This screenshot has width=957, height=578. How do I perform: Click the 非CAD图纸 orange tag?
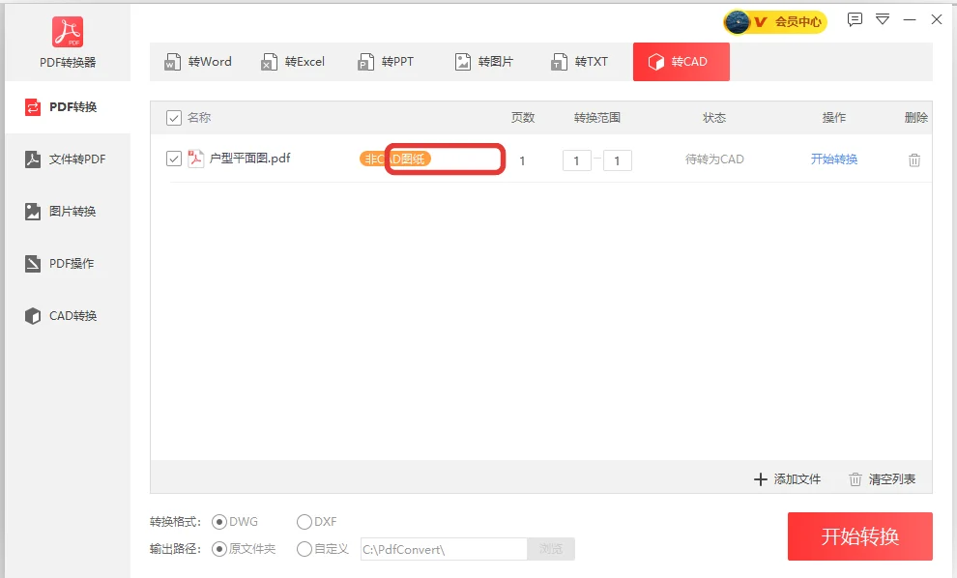click(395, 159)
